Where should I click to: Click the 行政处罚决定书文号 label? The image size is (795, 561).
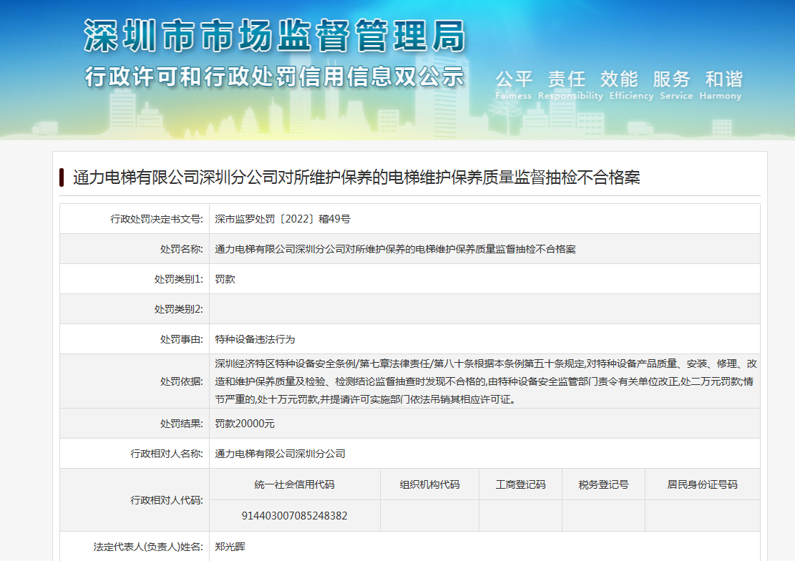click(157, 219)
